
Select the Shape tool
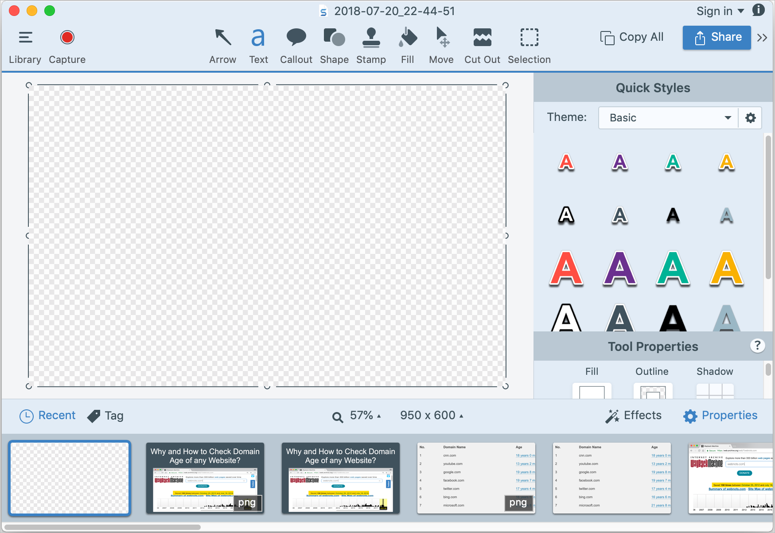pos(334,44)
